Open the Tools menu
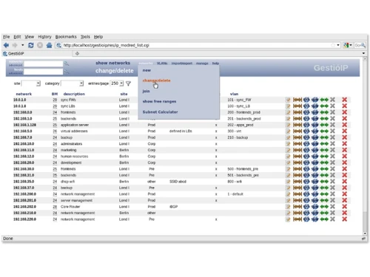370x277 pixels. pos(85,37)
